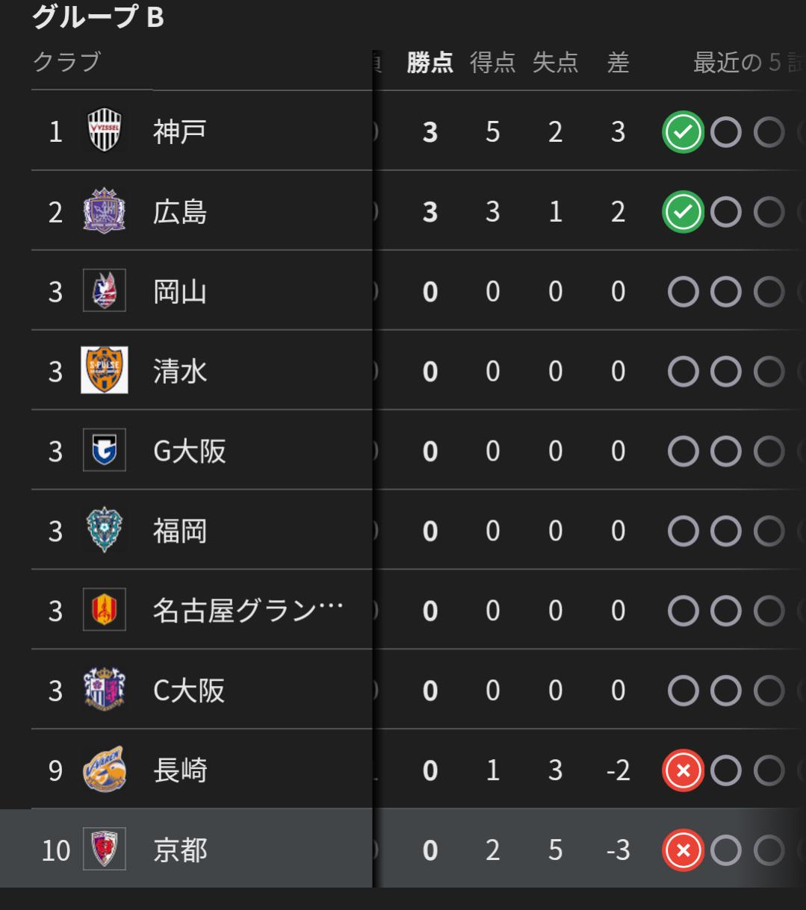Click the V-Varen Nagasaki club crest
Screen dimensions: 806x910
(104, 770)
